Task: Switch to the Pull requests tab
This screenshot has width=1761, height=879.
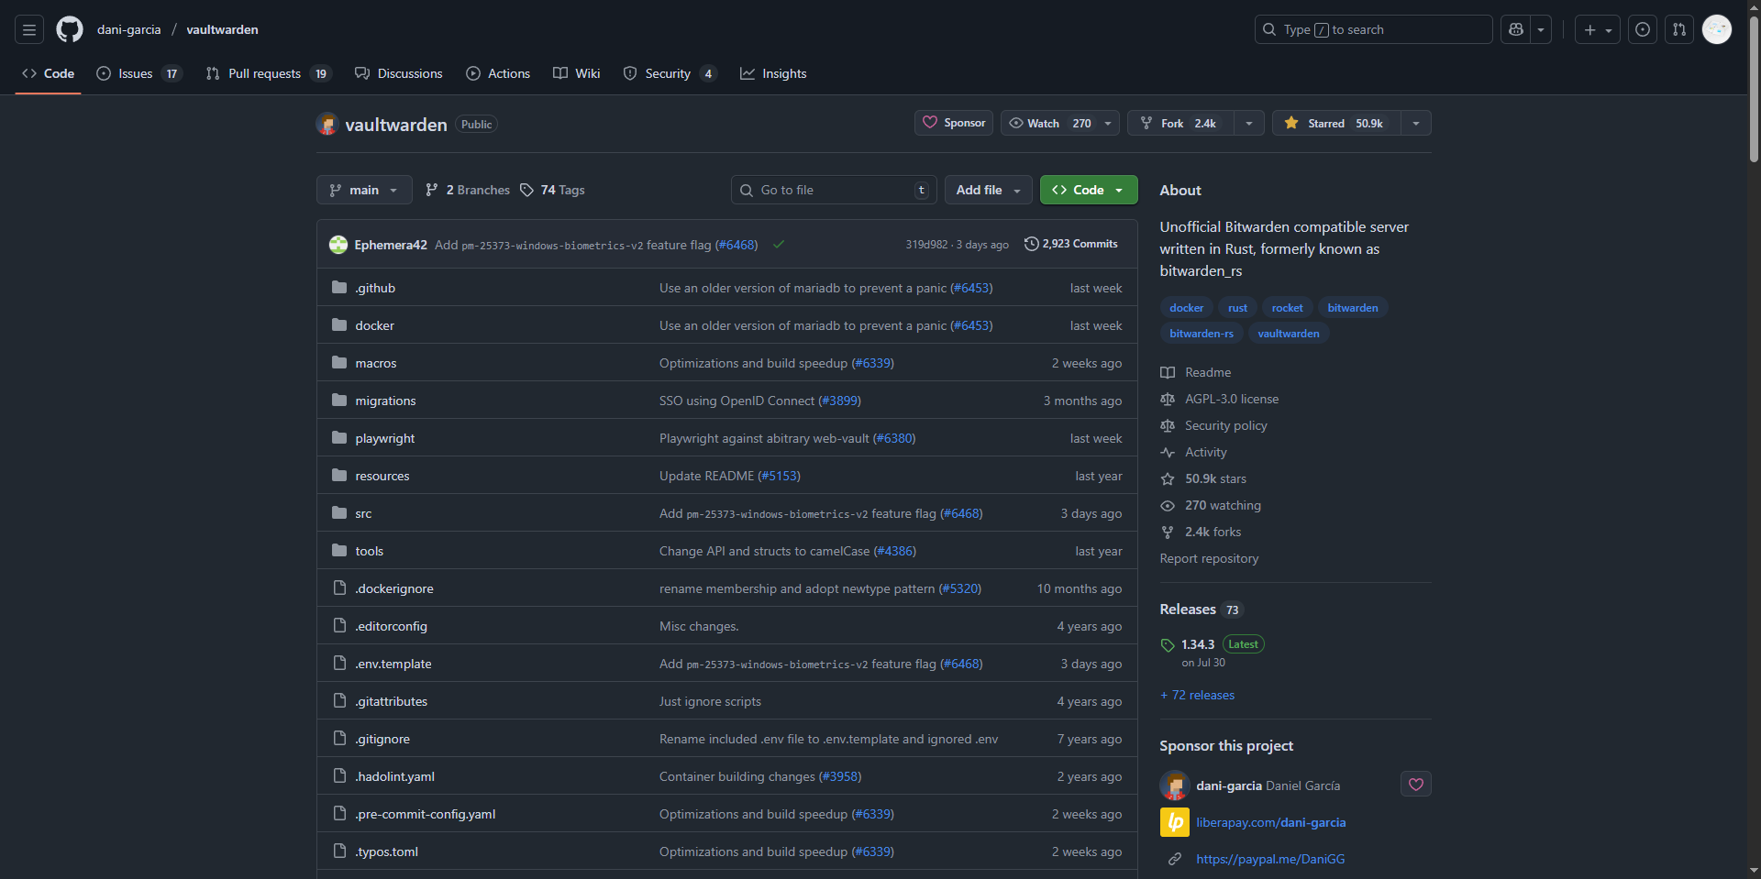Action: (265, 73)
